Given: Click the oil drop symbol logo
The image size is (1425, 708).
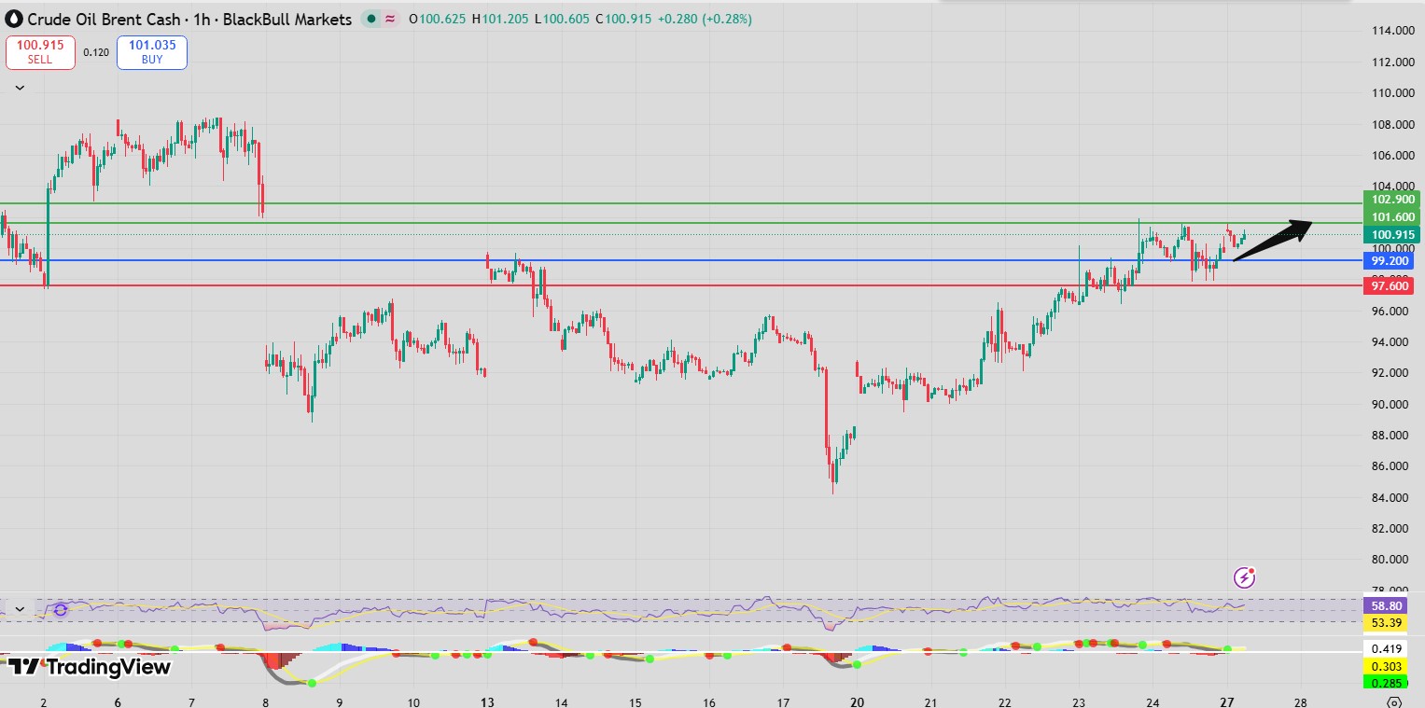Looking at the screenshot, I should point(15,19).
